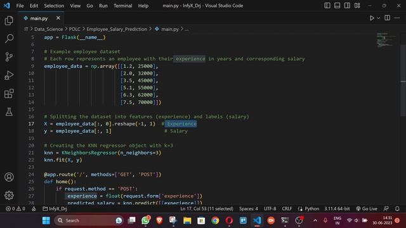406x228 pixels.
Task: Expand the PDLC breadcrumb
Action: pos(75,29)
